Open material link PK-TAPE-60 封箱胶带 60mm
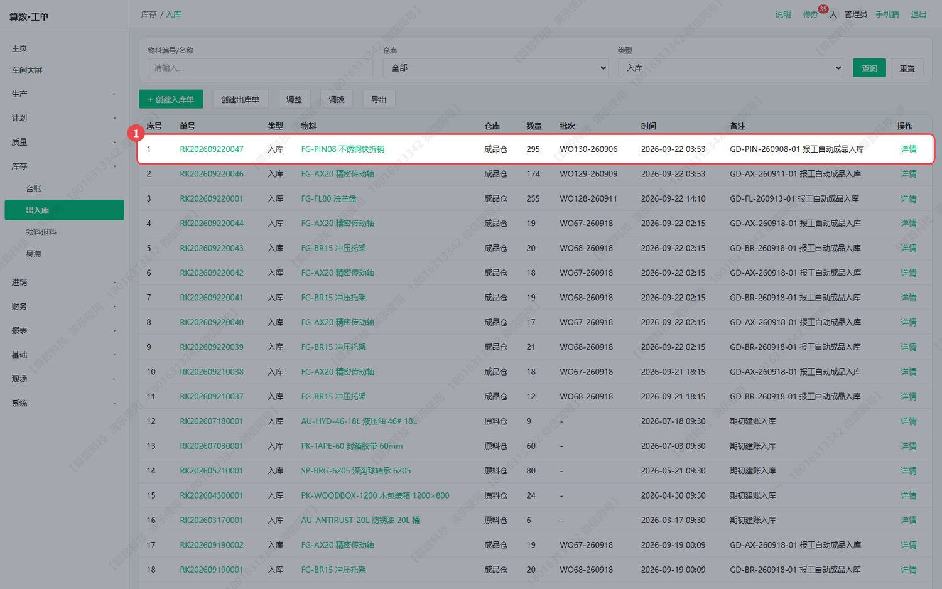The width and height of the screenshot is (942, 589). click(x=352, y=446)
